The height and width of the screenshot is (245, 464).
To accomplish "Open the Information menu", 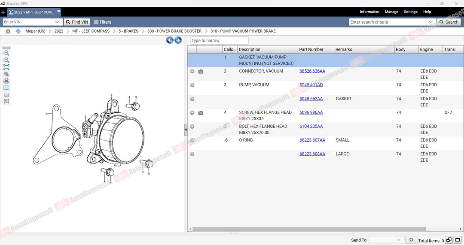I will coord(369,12).
